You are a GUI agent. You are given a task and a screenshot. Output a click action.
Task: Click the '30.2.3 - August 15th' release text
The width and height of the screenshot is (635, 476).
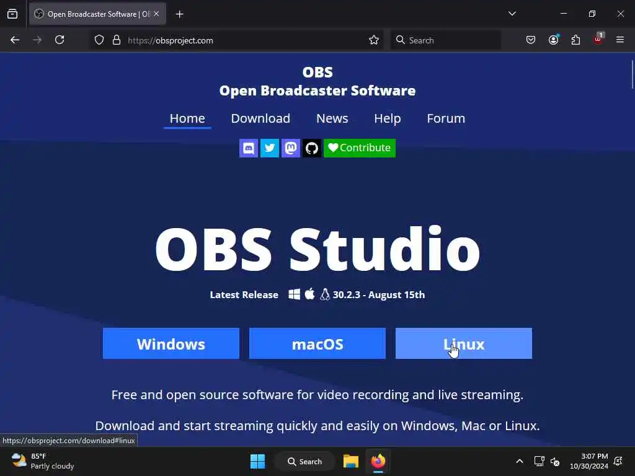click(379, 294)
